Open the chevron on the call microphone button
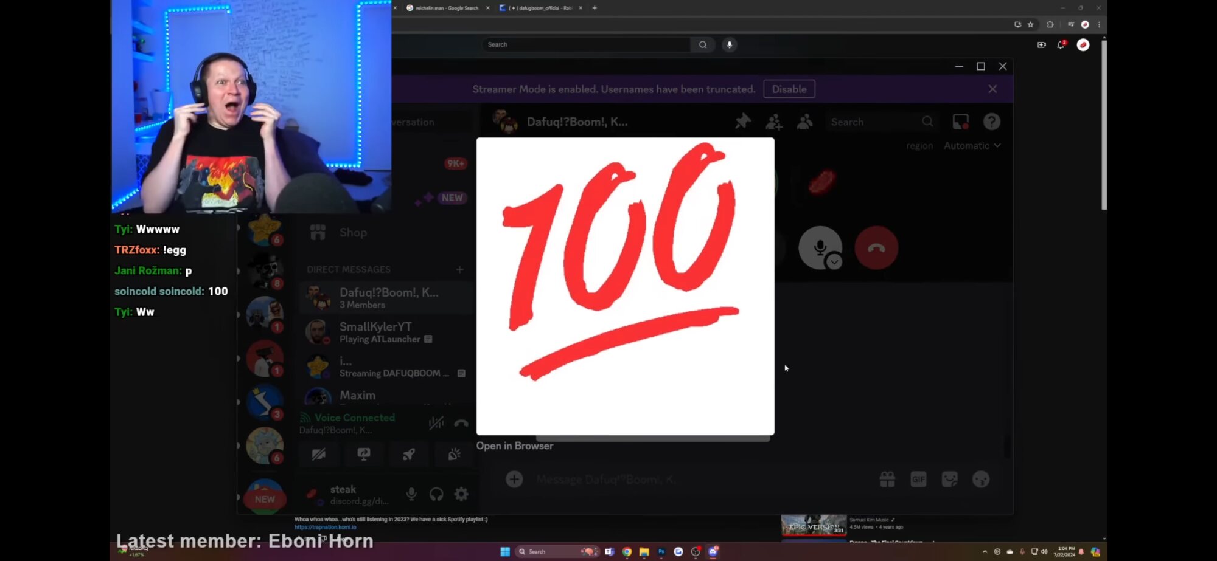 click(x=834, y=262)
